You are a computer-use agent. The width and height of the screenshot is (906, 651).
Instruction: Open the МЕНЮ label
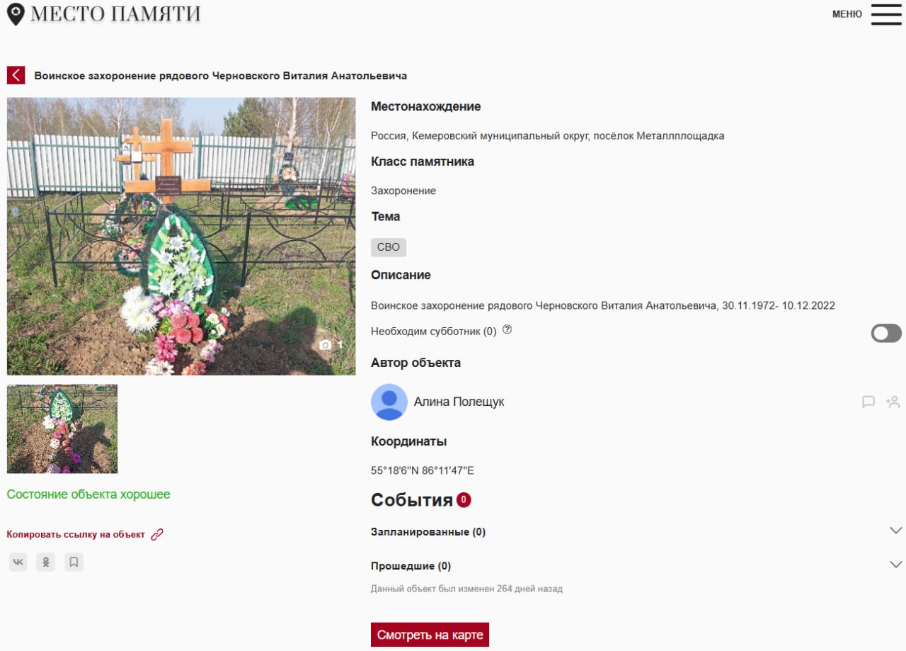847,14
